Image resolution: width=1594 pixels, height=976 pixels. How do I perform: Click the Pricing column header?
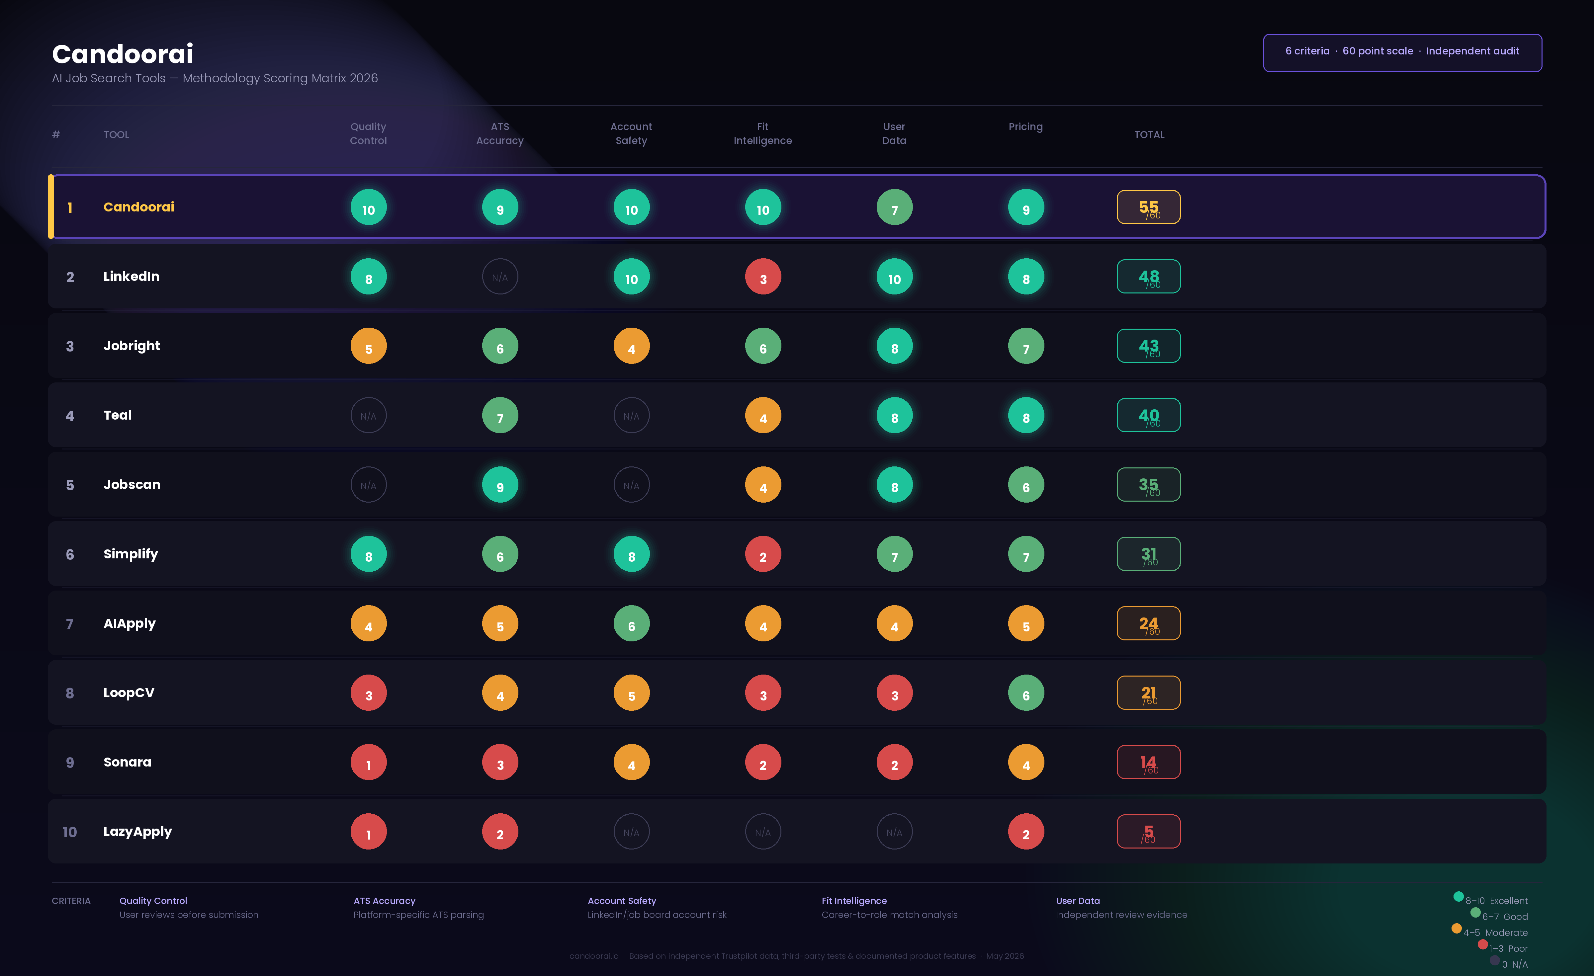click(x=1025, y=127)
